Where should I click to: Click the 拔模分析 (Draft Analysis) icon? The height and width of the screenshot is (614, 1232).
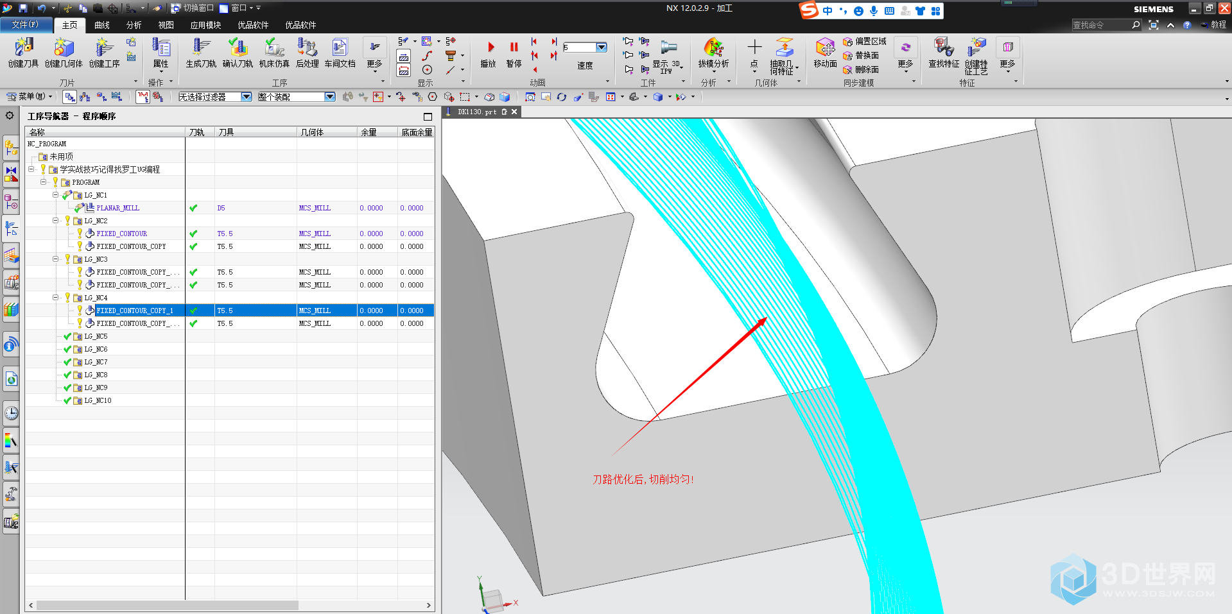713,52
